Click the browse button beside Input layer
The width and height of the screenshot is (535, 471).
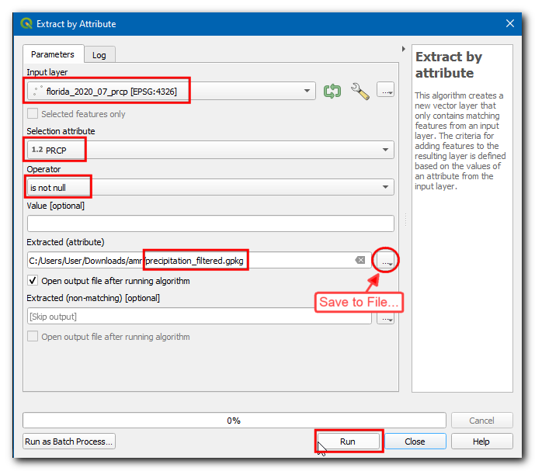coord(386,90)
